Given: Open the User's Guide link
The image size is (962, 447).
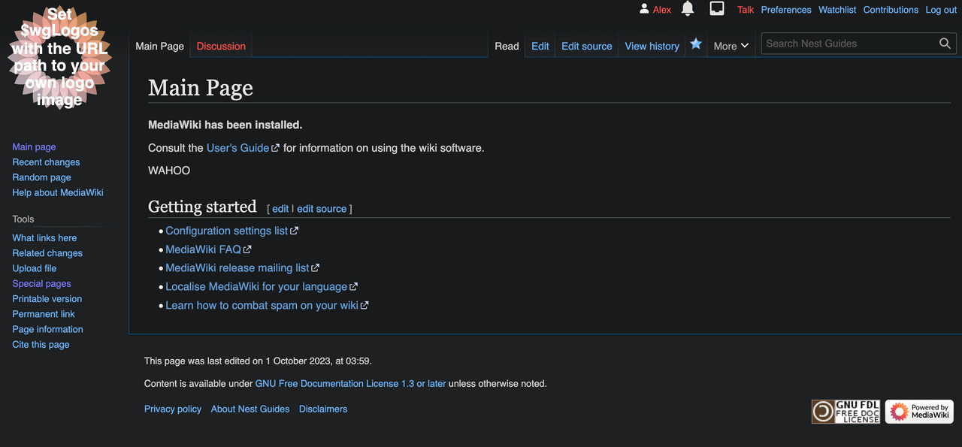Looking at the screenshot, I should point(237,148).
